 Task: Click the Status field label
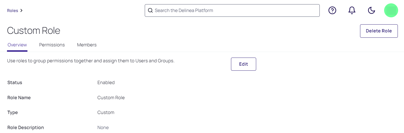(15, 82)
